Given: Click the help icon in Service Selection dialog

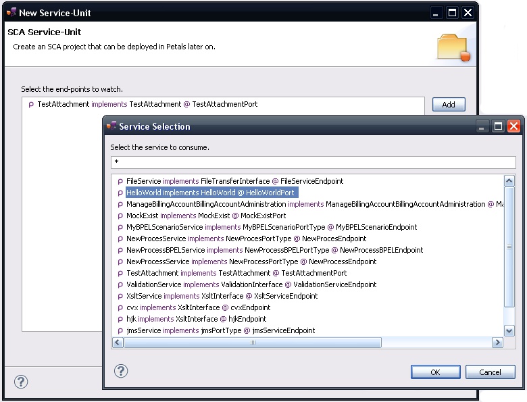Looking at the screenshot, I should click(121, 371).
